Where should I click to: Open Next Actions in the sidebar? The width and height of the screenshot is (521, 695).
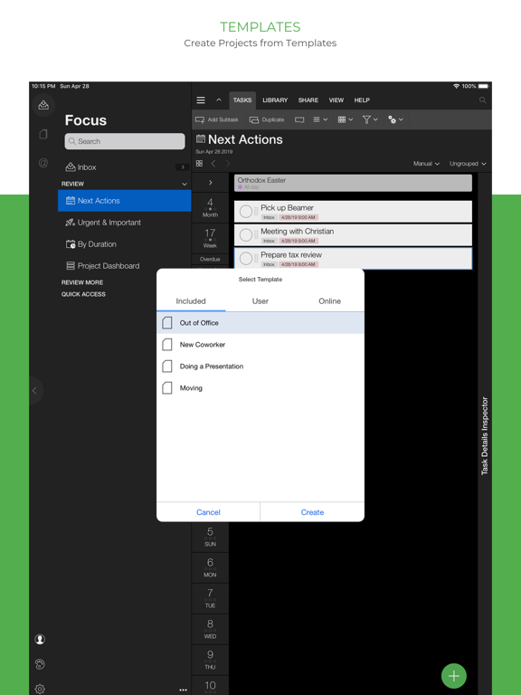tap(125, 201)
